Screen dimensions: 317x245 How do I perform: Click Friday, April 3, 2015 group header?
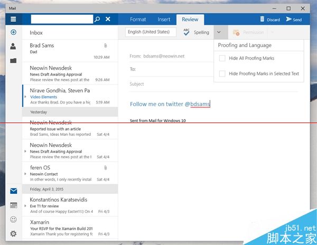point(70,189)
